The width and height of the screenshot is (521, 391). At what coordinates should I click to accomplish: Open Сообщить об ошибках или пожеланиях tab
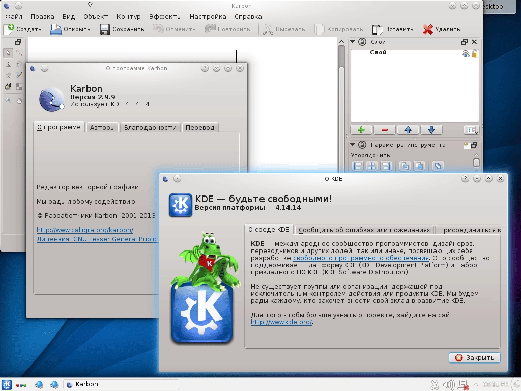click(364, 230)
